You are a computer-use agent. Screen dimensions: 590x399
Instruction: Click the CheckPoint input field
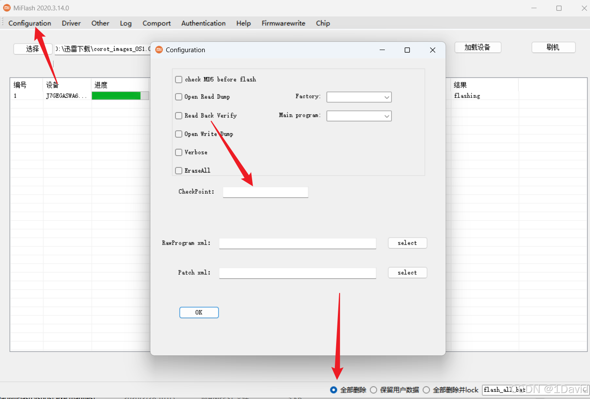coord(265,192)
